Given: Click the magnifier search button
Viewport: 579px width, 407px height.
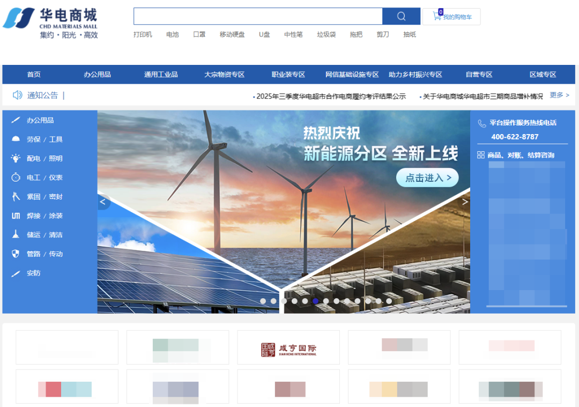Looking at the screenshot, I should click(401, 16).
